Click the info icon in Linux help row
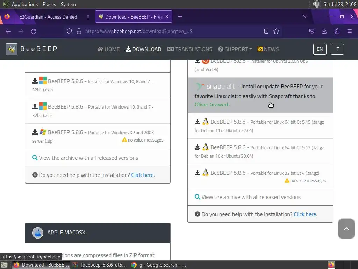This screenshot has height=269, width=358. click(198, 214)
